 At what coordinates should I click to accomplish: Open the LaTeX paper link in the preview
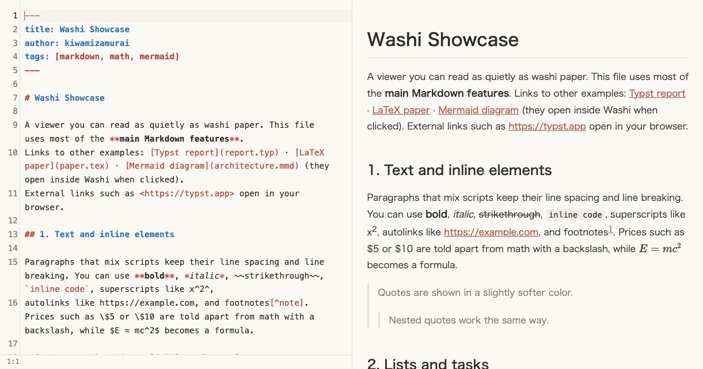tap(401, 110)
